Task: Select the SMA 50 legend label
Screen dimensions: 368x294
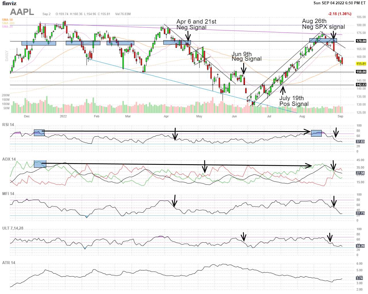Action: [7, 20]
